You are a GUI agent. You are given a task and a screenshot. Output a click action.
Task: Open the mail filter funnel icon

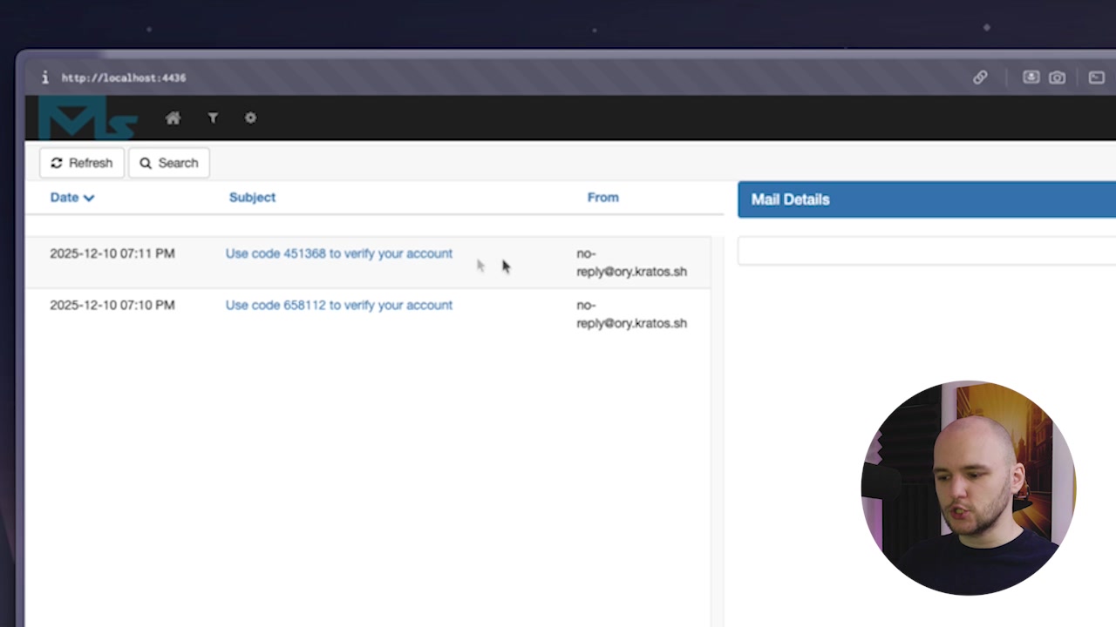point(213,118)
